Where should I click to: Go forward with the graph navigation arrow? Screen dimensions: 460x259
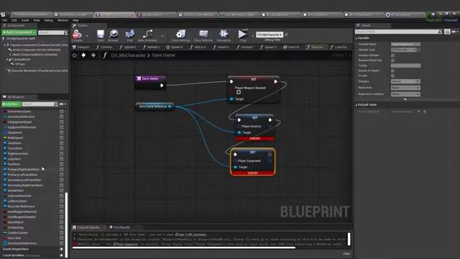click(93, 55)
